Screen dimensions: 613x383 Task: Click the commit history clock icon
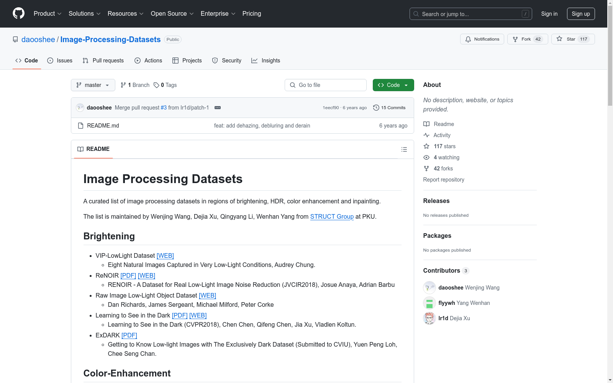pos(376,108)
